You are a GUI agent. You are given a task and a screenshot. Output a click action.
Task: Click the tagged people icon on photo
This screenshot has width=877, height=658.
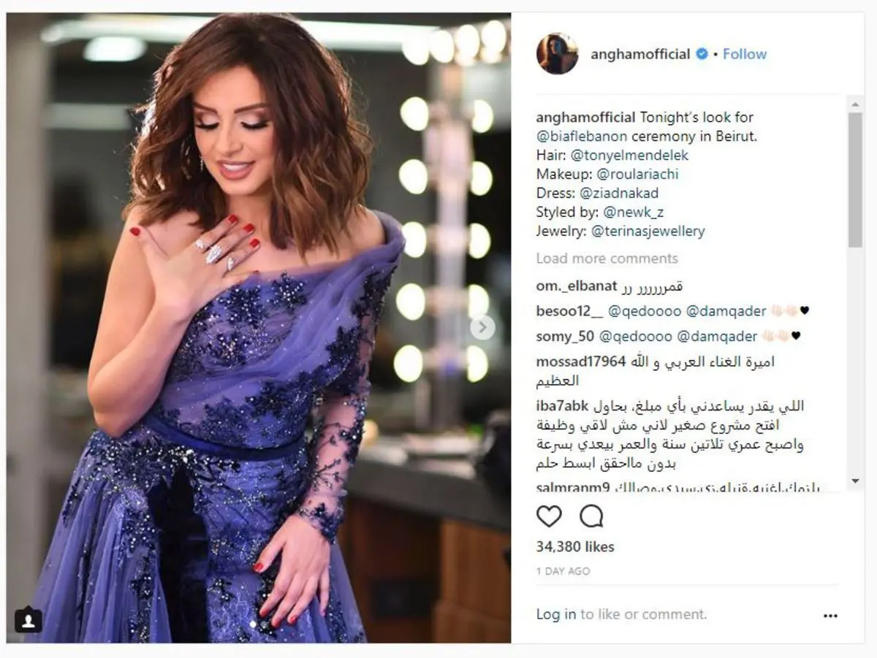pyautogui.click(x=28, y=620)
